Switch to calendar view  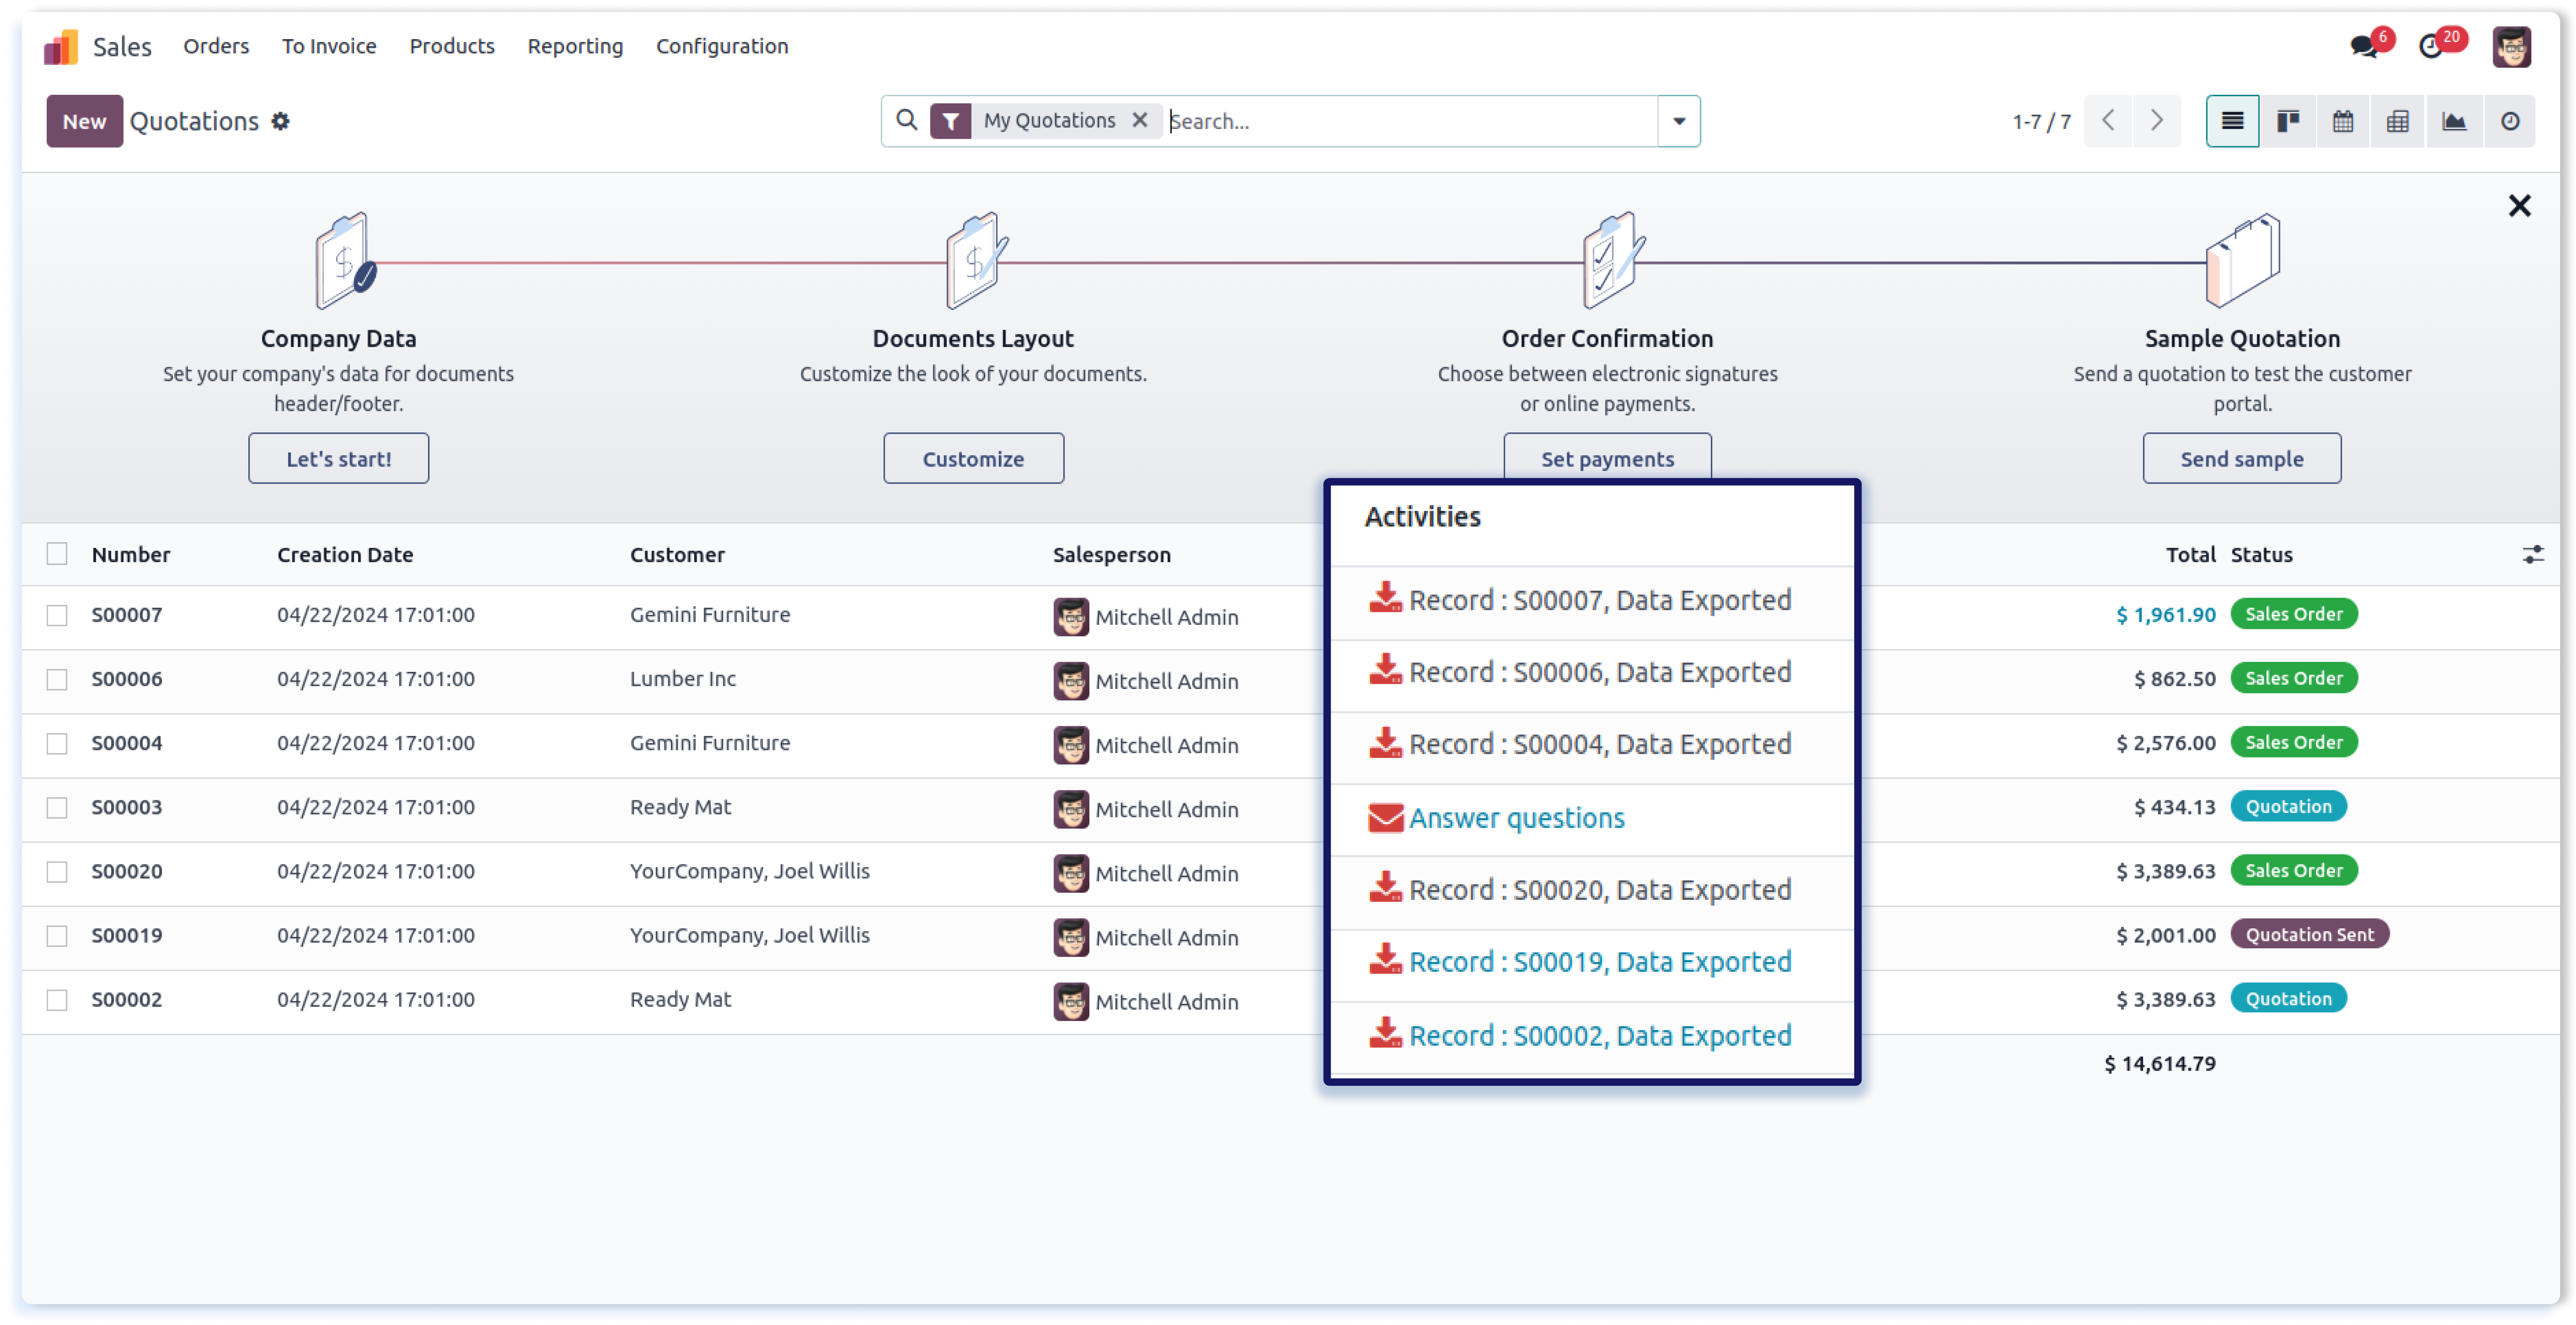click(2343, 121)
